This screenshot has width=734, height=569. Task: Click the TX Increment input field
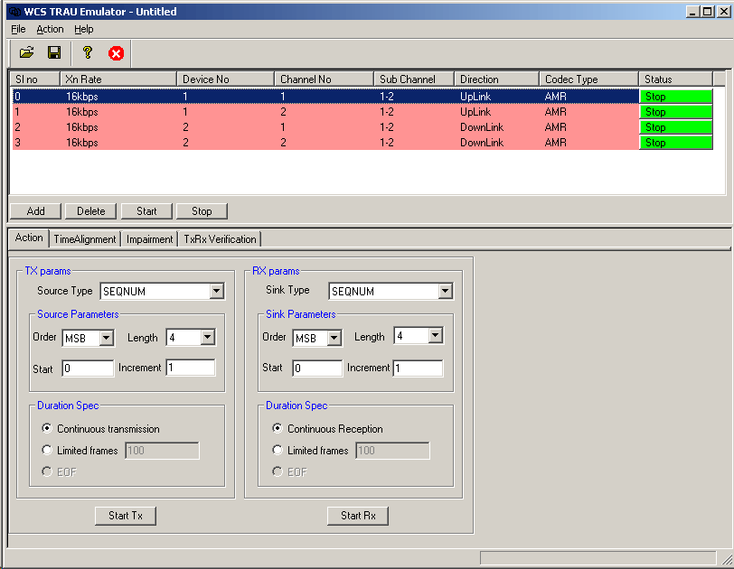pos(191,368)
